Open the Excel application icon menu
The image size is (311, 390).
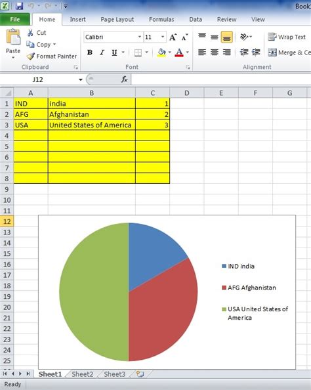coord(5,5)
